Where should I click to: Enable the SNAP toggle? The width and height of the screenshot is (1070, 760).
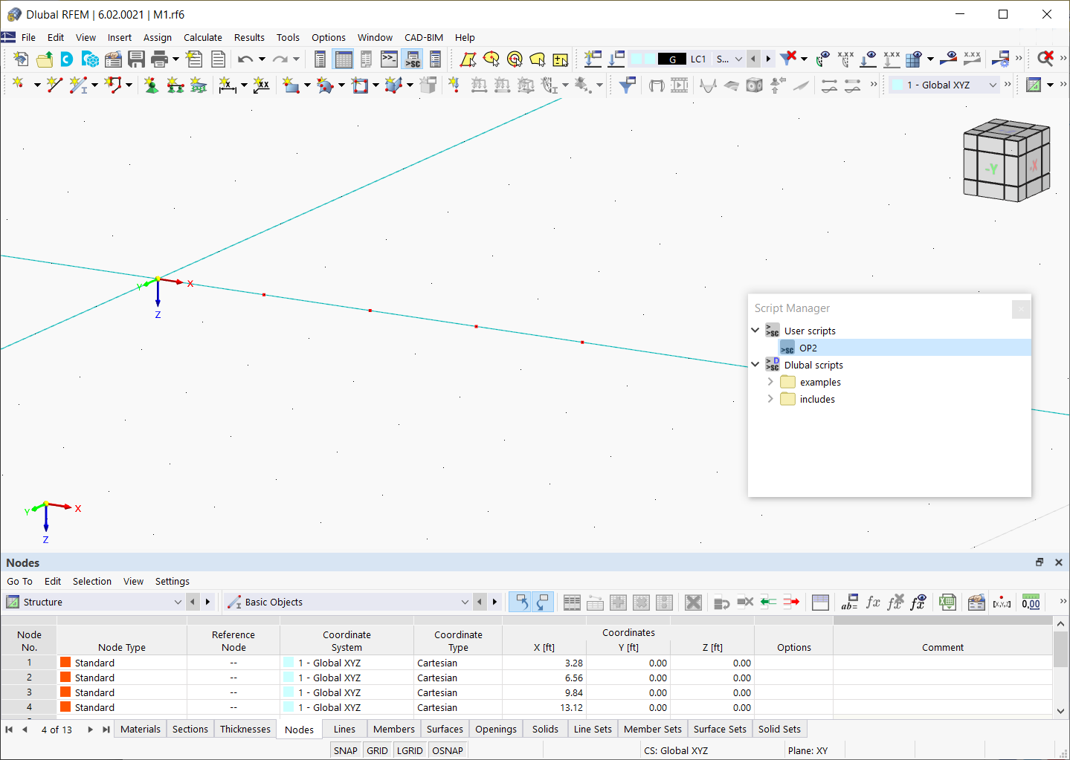click(345, 750)
